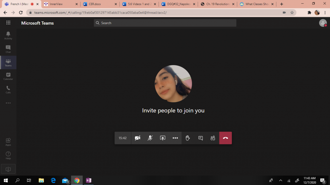The width and height of the screenshot is (330, 185).
Task: Open Calls in Teams sidebar
Action: 8,90
